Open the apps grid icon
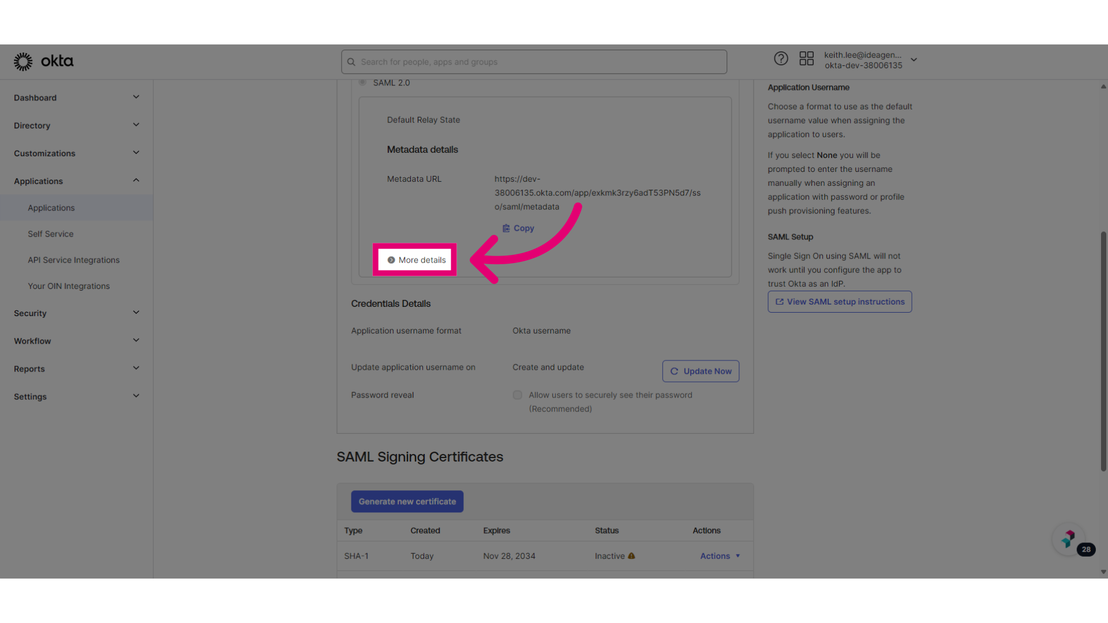 tap(806, 58)
